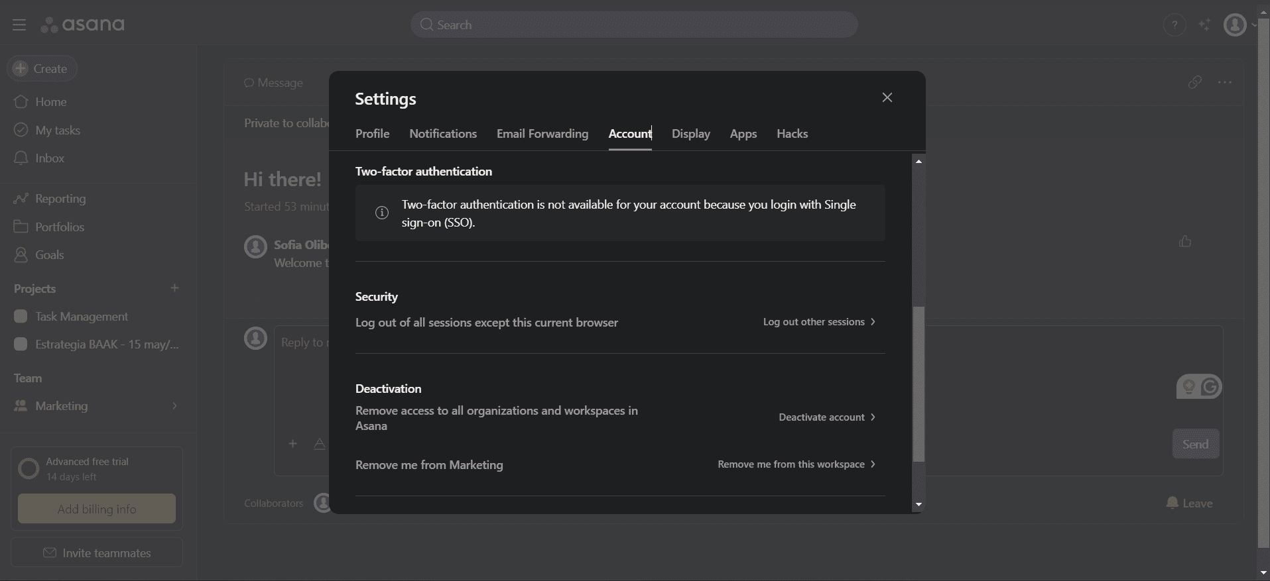The height and width of the screenshot is (581, 1270).
Task: Click the dialog scroll up arrow
Action: (x=919, y=161)
